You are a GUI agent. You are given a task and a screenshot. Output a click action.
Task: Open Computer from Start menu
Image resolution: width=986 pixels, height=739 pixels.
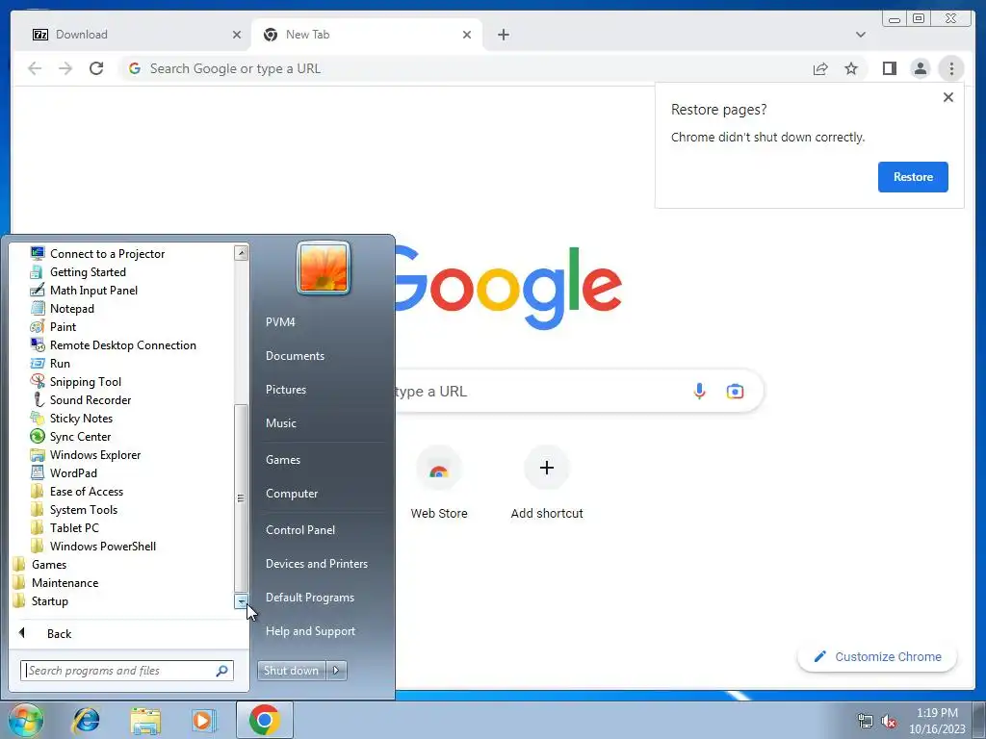tap(292, 494)
